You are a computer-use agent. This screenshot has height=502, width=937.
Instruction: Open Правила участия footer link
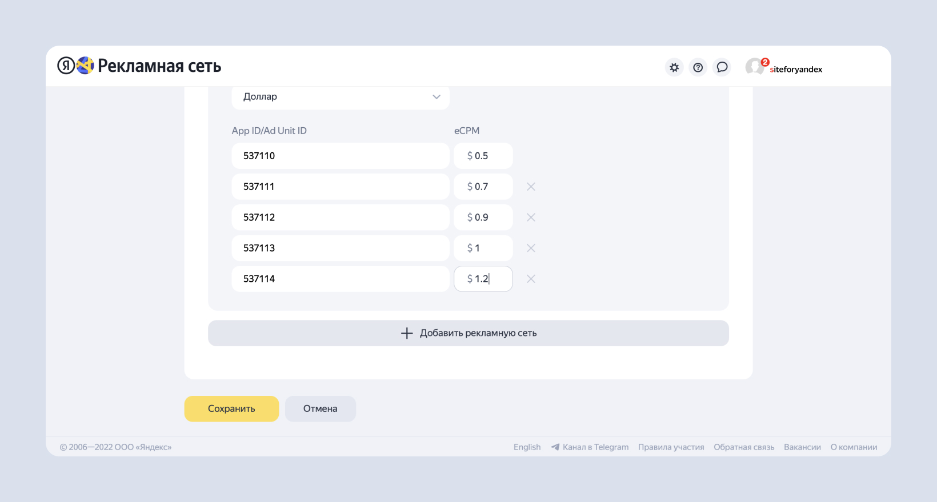(x=671, y=447)
